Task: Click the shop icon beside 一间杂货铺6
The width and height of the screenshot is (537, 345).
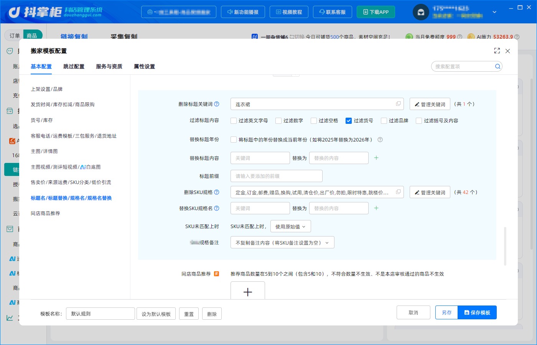Action: pos(255,37)
